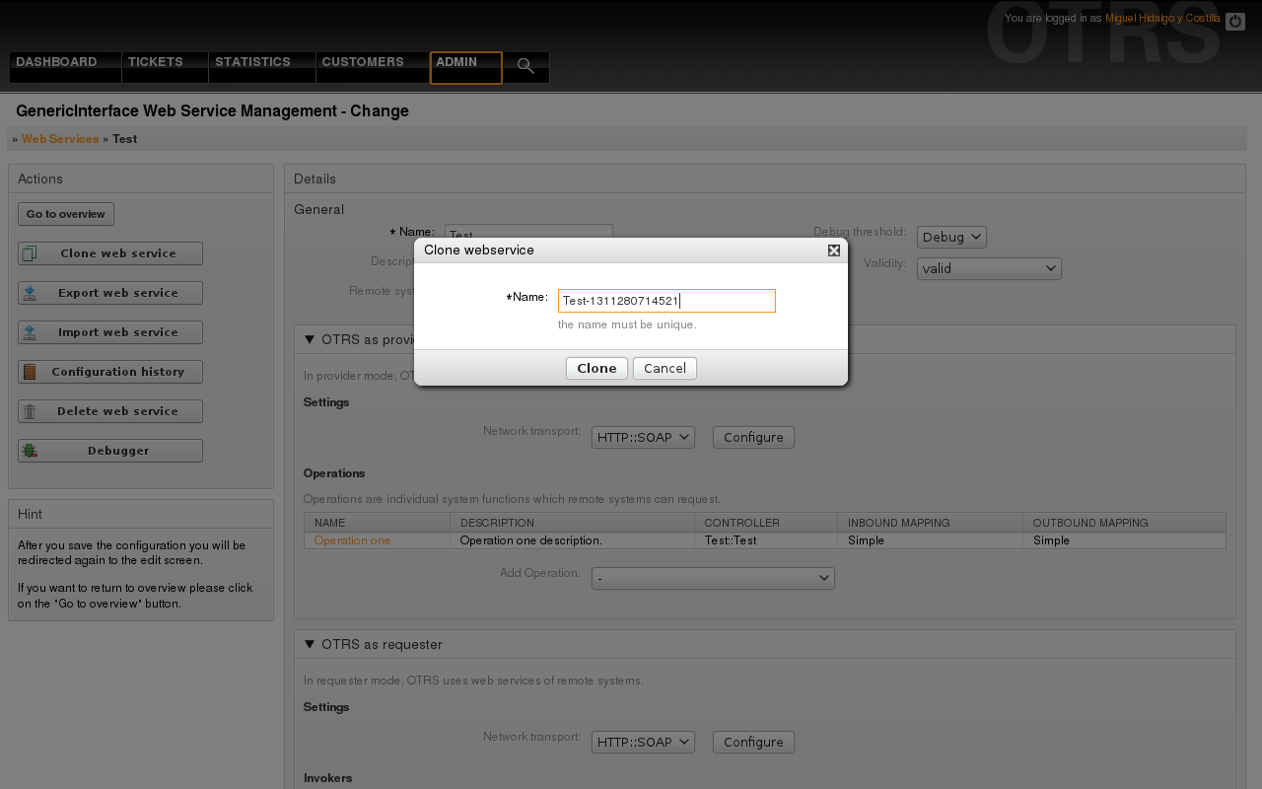Click the Configuration history book icon
The width and height of the screenshot is (1262, 789).
(x=30, y=372)
